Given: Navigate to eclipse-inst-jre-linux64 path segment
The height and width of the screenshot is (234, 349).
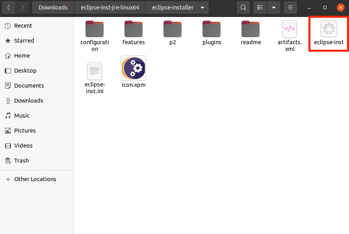Looking at the screenshot, I should pos(110,7).
